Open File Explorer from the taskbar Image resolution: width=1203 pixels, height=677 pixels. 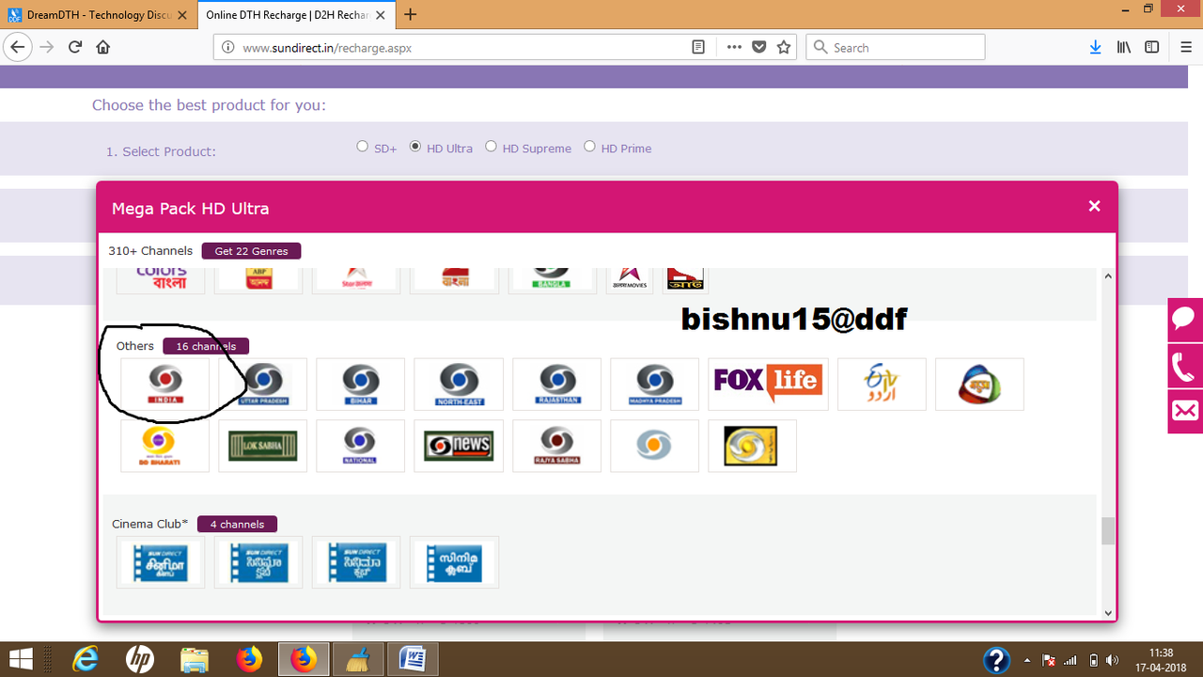(195, 659)
